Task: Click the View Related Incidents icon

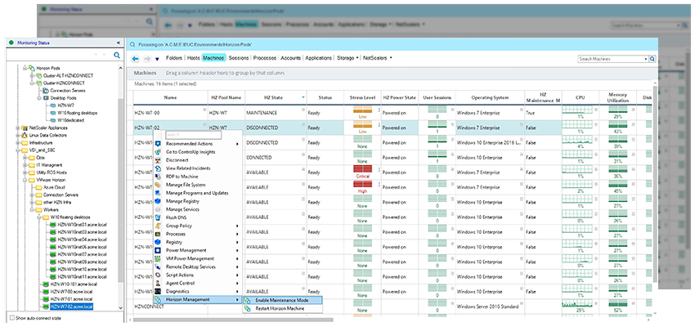Action: [x=158, y=168]
